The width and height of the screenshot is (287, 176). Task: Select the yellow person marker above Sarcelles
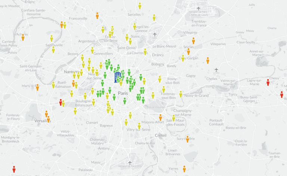(140, 6)
